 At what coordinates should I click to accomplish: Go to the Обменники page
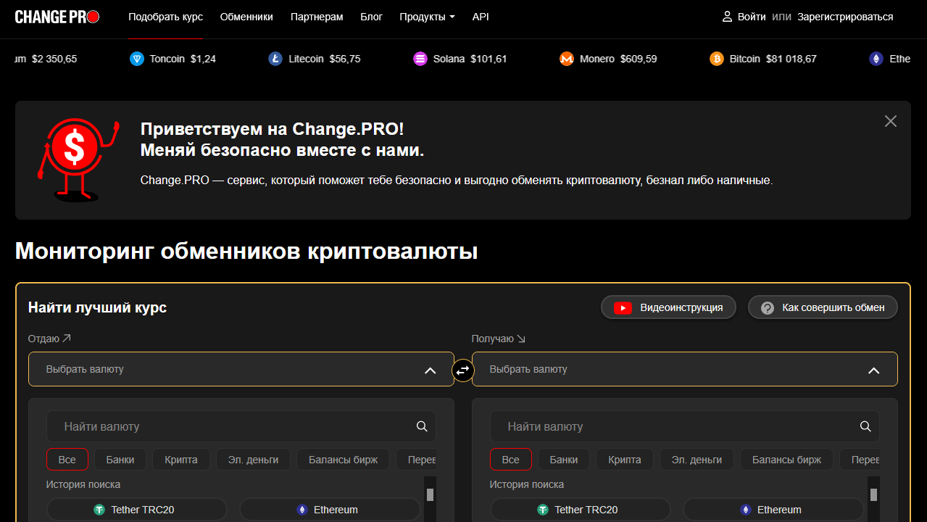click(x=246, y=17)
